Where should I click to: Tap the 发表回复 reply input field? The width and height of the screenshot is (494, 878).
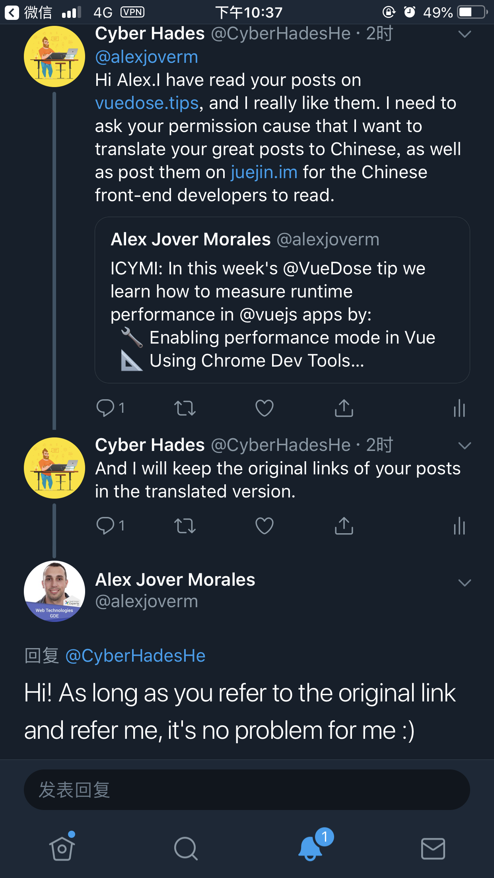(x=247, y=790)
